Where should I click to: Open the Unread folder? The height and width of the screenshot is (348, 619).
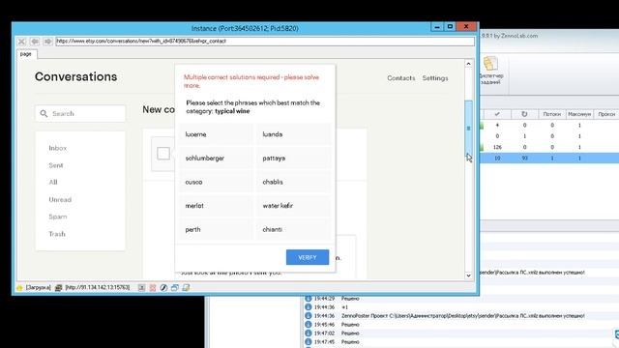(60, 200)
